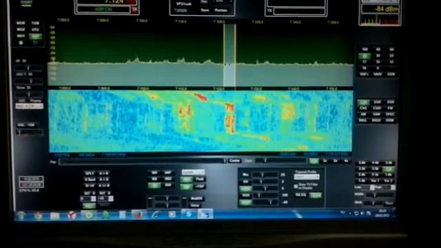Click the red TX indicator beside VFO A
This screenshot has width=441, height=248.
(x=135, y=10)
